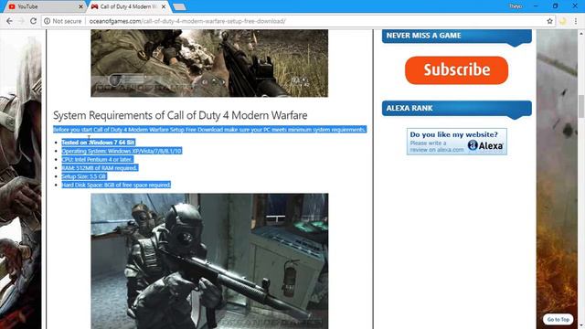Image resolution: width=585 pixels, height=329 pixels.
Task: Click the Go to Top button
Action: coord(558,319)
